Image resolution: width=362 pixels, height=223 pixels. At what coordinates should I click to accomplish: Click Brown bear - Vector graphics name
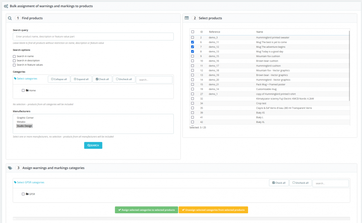[272, 75]
